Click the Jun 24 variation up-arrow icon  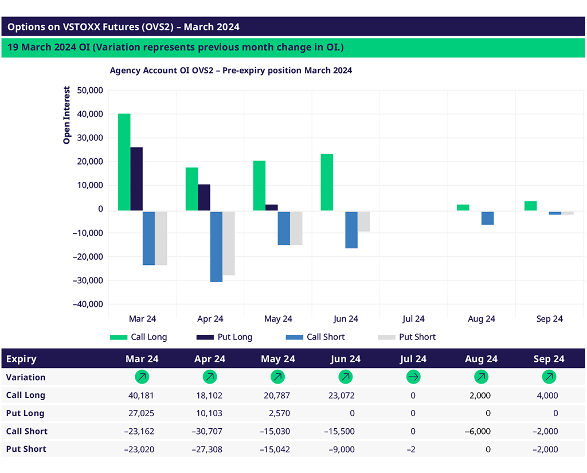pyautogui.click(x=346, y=377)
